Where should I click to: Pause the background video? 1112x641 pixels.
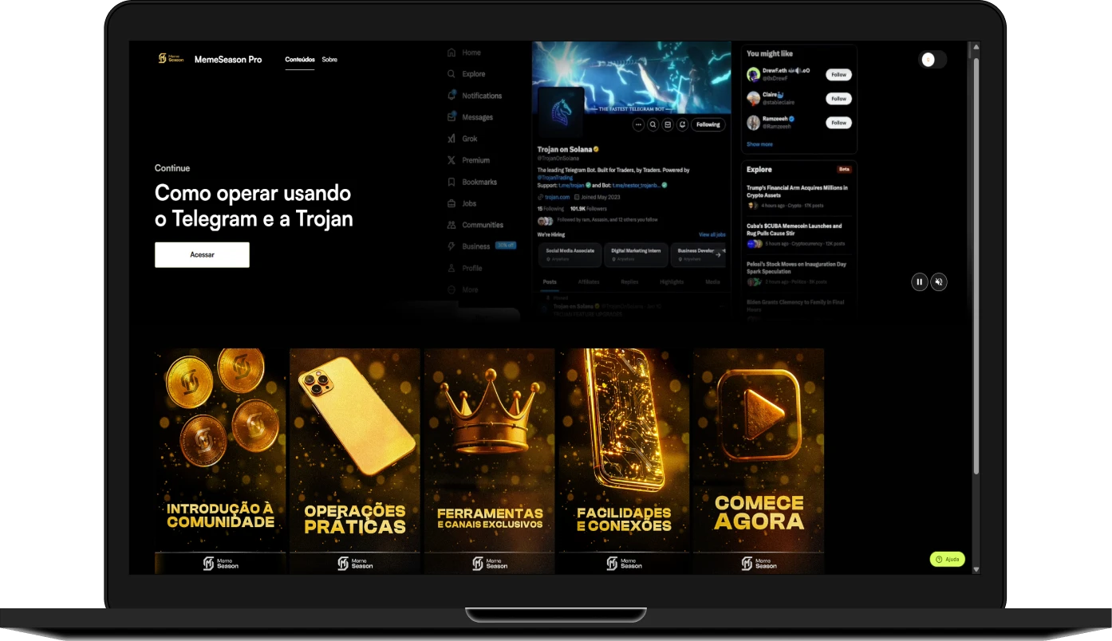tap(919, 281)
